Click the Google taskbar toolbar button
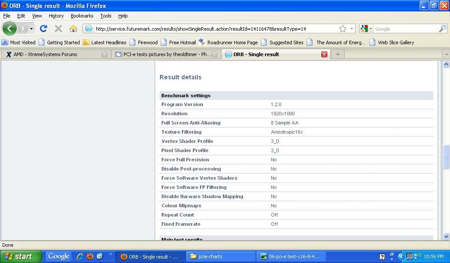450x263 pixels. [58, 256]
